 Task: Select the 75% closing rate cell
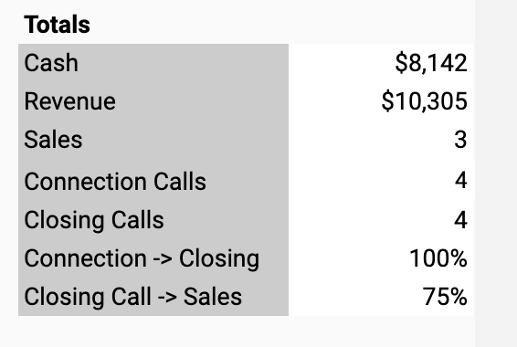tap(382, 297)
